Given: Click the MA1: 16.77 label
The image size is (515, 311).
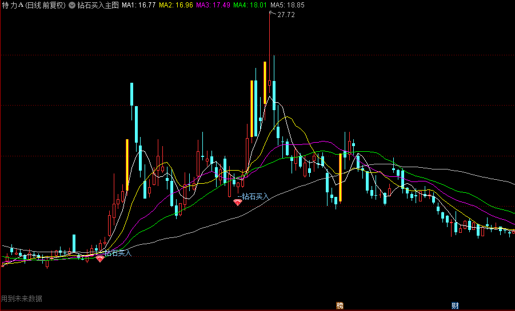Looking at the screenshot, I should [x=138, y=5].
